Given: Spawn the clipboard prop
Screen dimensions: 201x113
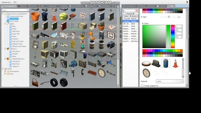Looking at the screenshot, I should tap(54, 35).
